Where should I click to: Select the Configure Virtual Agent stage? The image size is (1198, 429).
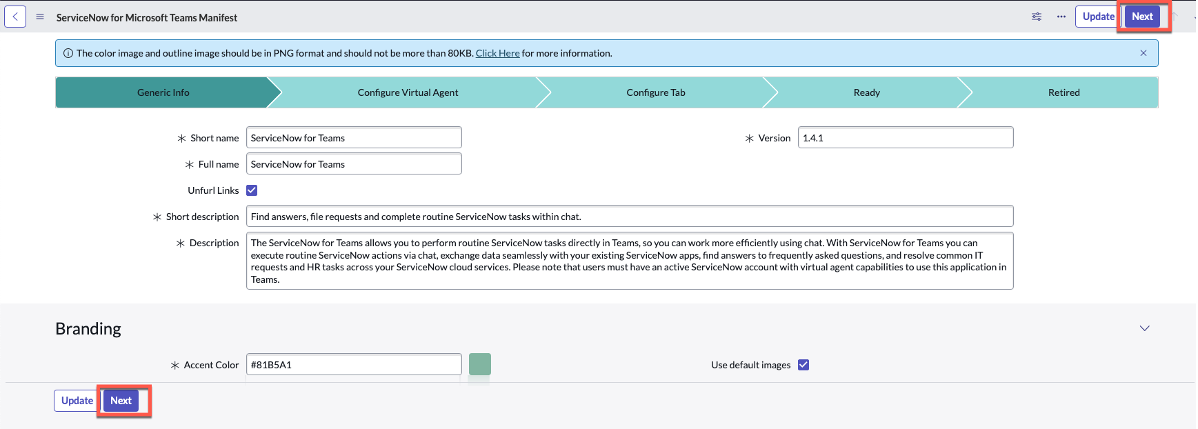click(x=408, y=92)
